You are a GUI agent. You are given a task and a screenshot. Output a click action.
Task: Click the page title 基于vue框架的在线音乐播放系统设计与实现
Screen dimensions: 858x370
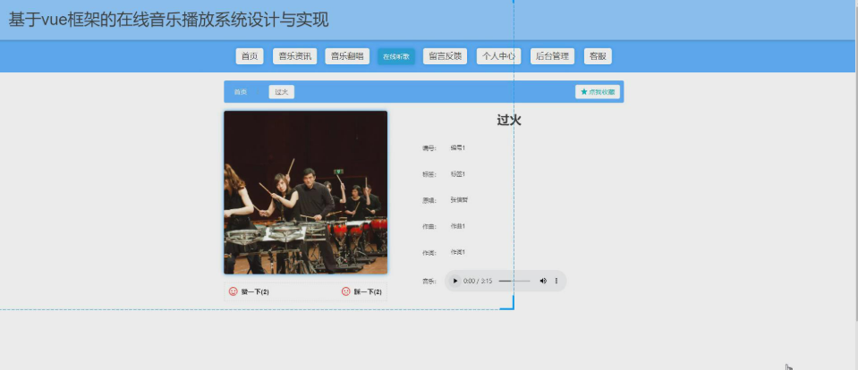tap(168, 21)
